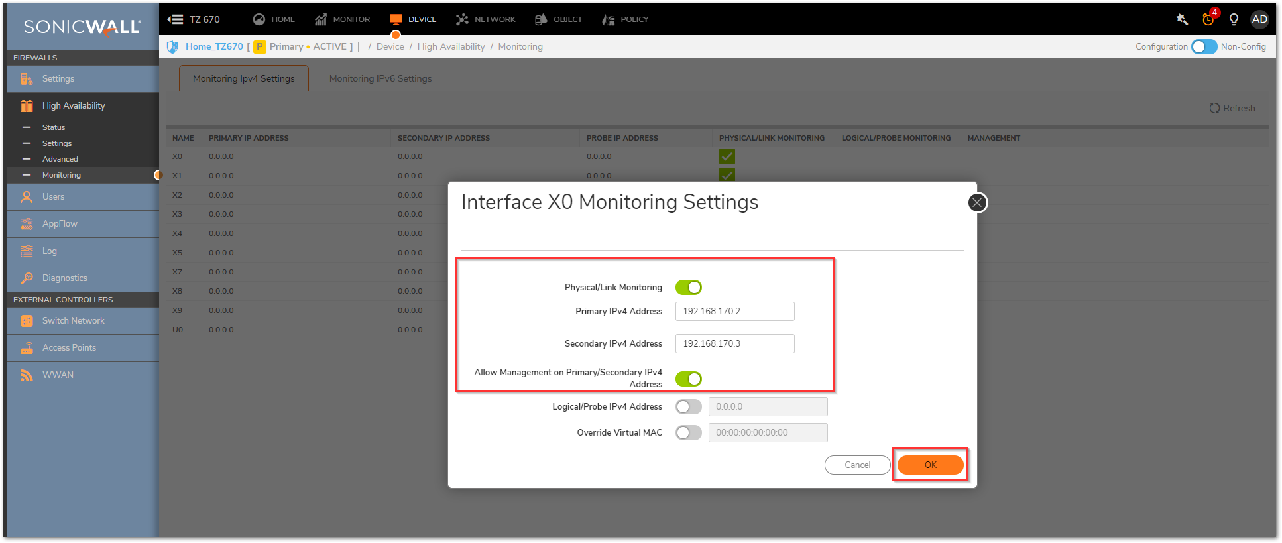Open the AppFlow sidebar section
Image resolution: width=1282 pixels, height=543 pixels.
click(60, 224)
